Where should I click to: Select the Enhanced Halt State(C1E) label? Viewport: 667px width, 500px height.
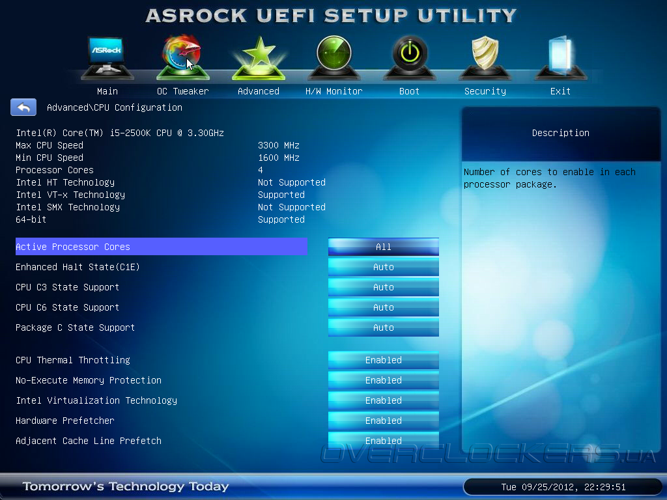point(78,267)
